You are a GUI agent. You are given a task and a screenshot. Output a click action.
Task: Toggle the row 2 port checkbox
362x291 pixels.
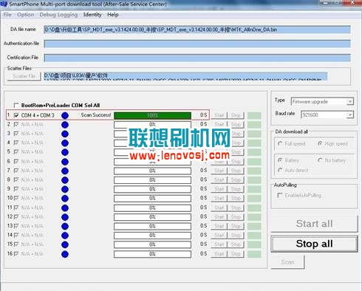coord(16,124)
